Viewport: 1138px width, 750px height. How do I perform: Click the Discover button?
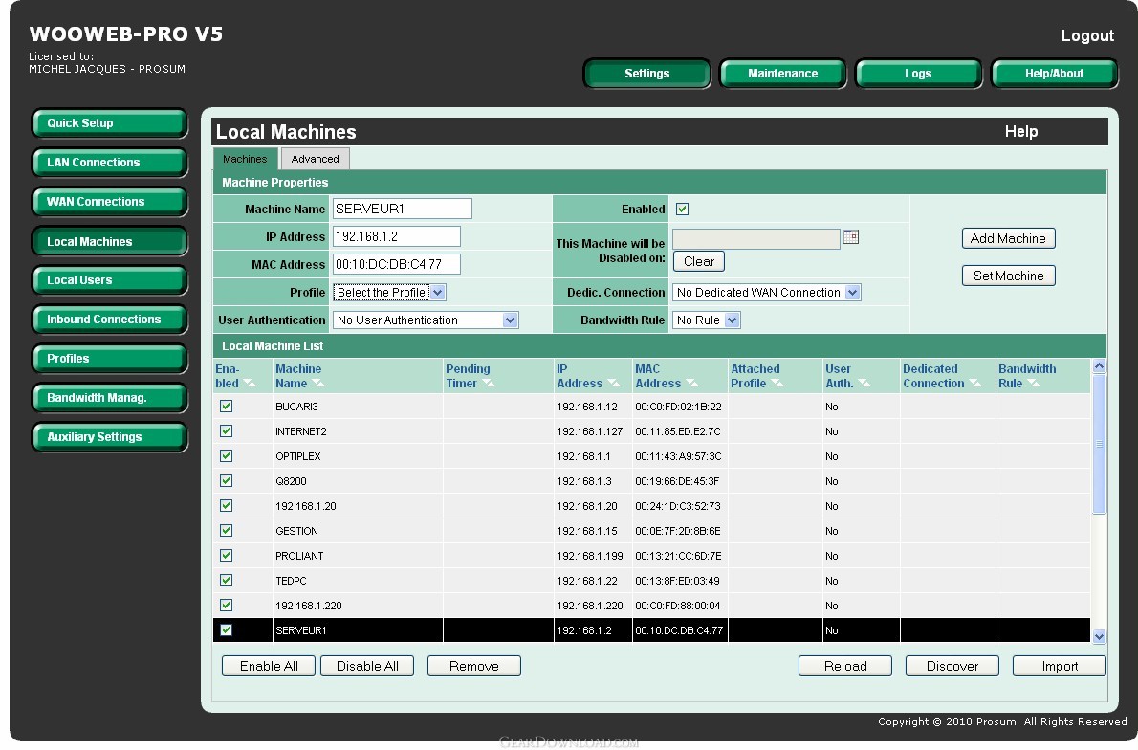[952, 666]
